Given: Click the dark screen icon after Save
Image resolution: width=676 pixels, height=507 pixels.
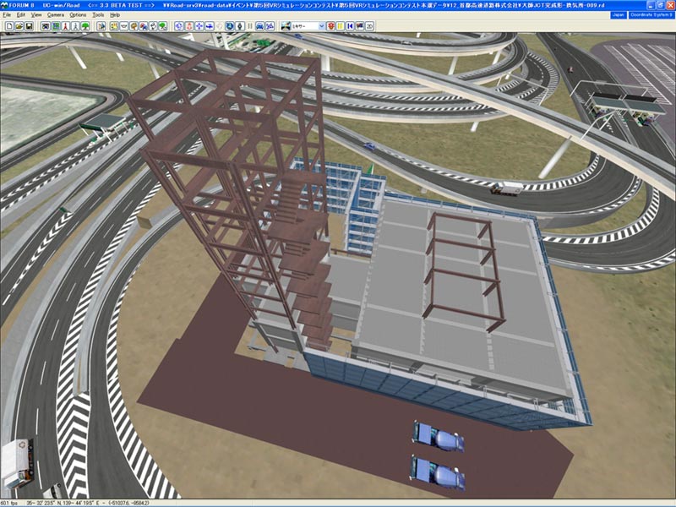Looking at the screenshot, I should 45,26.
